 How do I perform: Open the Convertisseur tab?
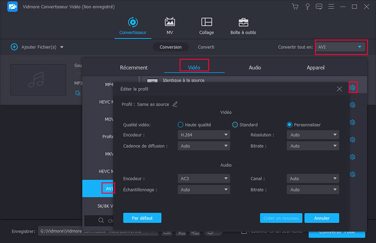coord(133,26)
